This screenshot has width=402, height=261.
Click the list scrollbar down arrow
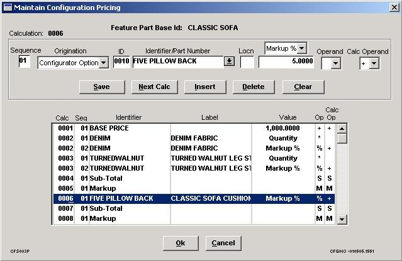pyautogui.click(x=342, y=220)
